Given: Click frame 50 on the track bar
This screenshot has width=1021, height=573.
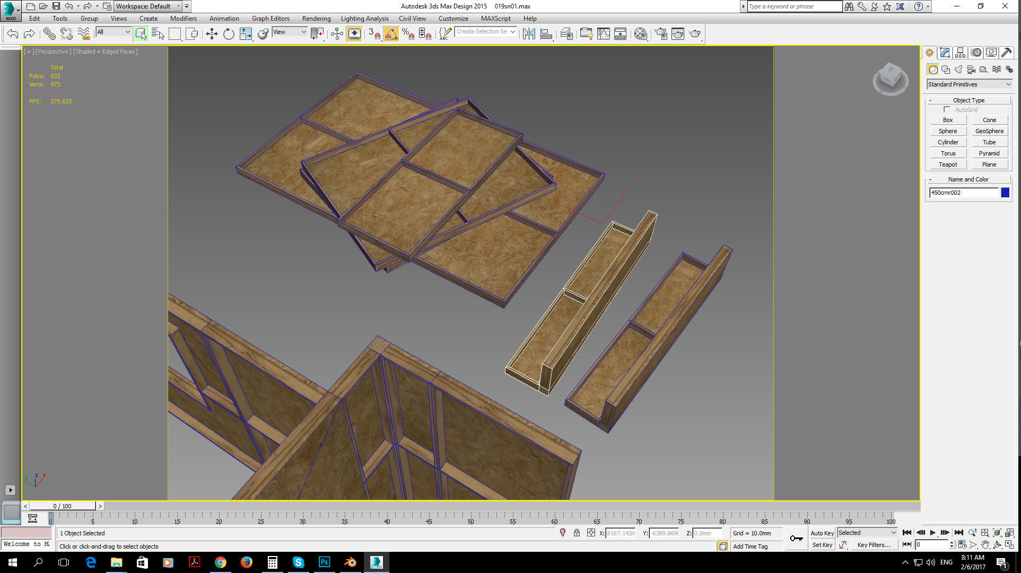Looking at the screenshot, I should [x=471, y=518].
